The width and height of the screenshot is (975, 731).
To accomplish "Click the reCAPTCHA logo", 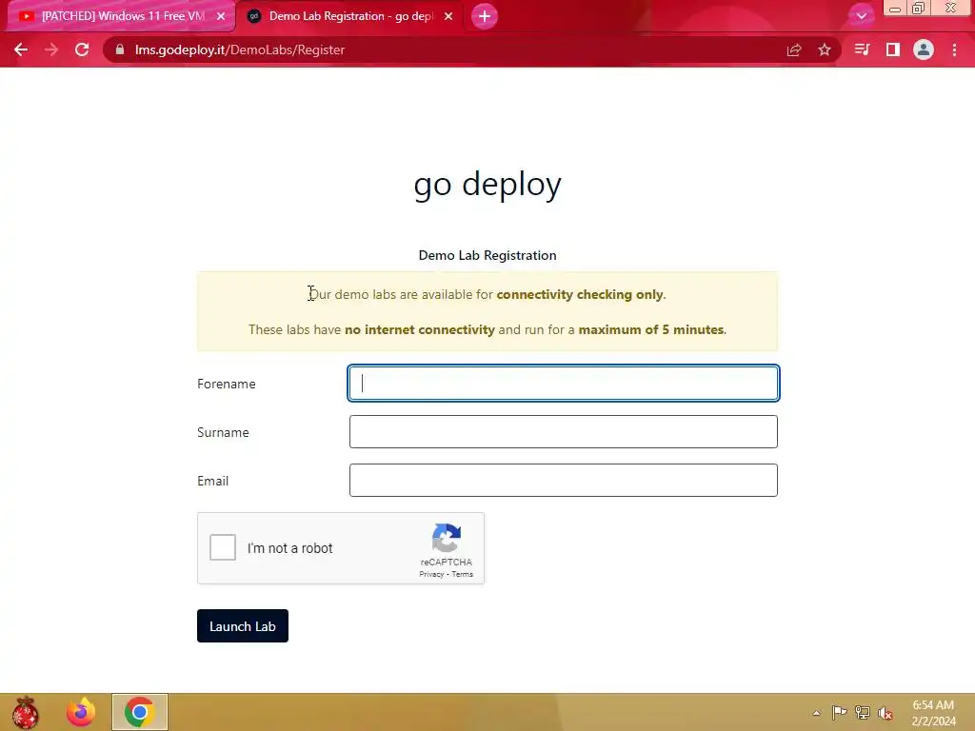I will click(x=447, y=538).
